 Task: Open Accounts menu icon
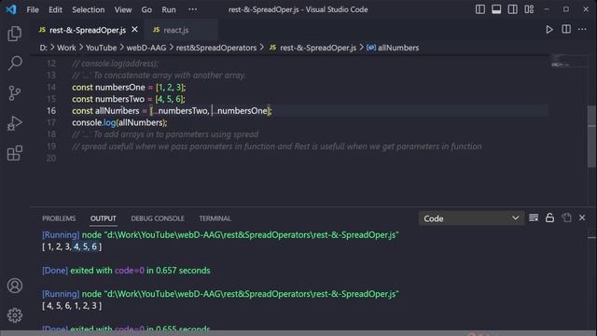15,286
